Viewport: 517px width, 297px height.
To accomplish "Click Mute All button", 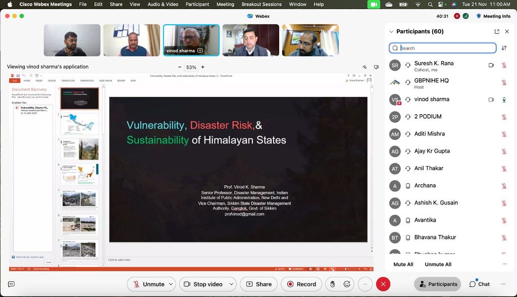I will (x=403, y=264).
